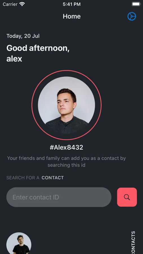Screen dimensions: 143x254
Task: Select the contact avatar in the contacts list
Action: pos(19,243)
